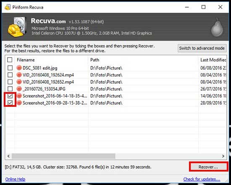Select the _20160726_153054.JPG filename

coord(44,89)
